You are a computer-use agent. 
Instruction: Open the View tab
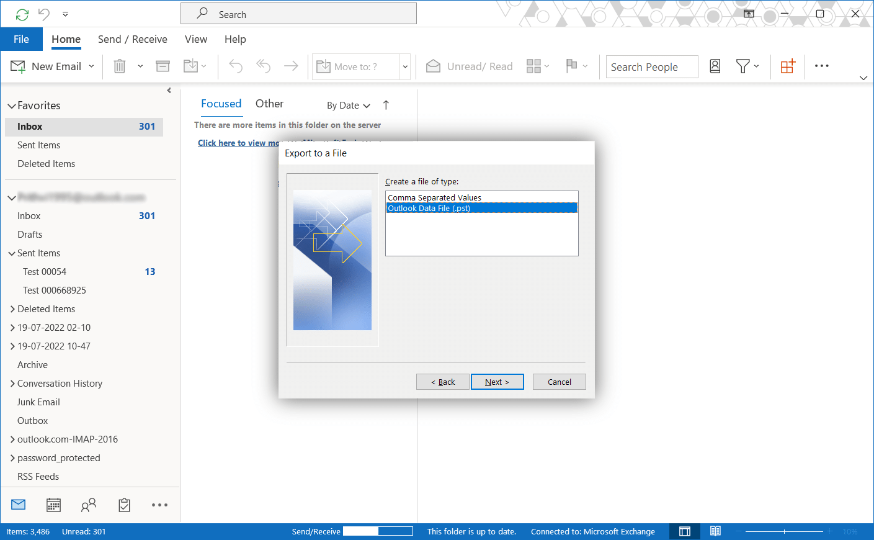pyautogui.click(x=196, y=39)
